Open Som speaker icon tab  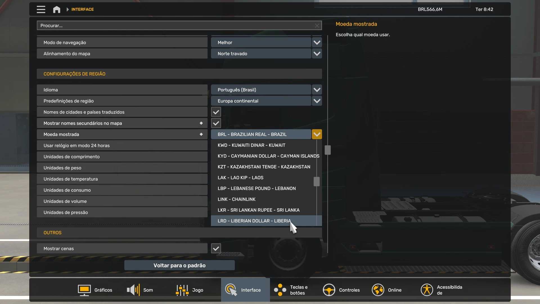pos(133,290)
